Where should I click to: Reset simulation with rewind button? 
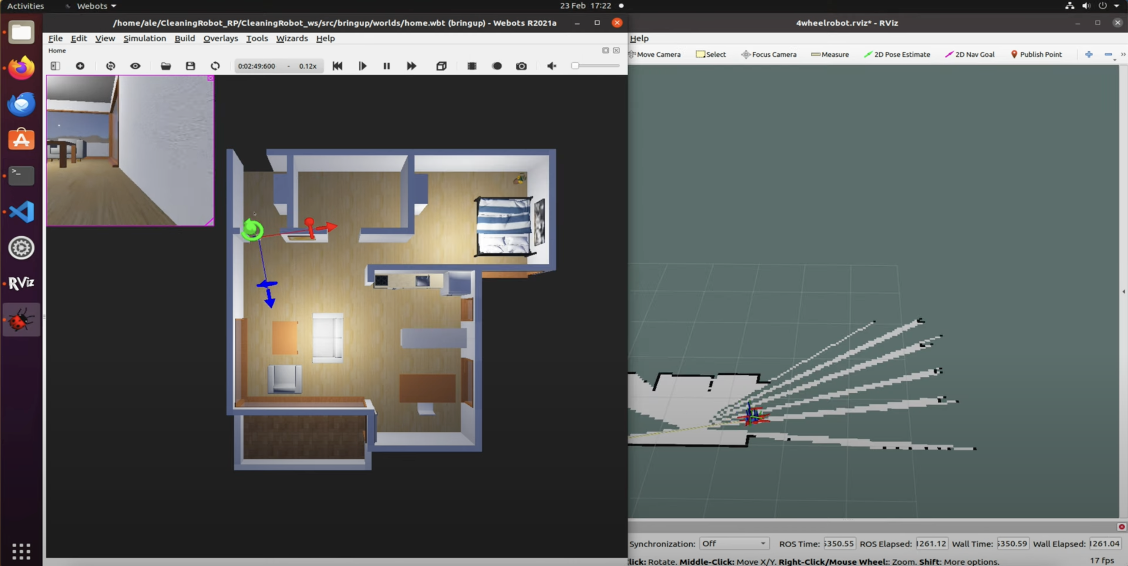point(337,66)
